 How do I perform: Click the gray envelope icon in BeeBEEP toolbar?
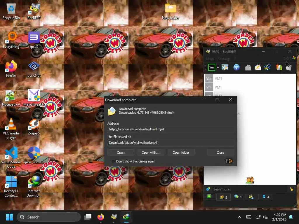248,67
